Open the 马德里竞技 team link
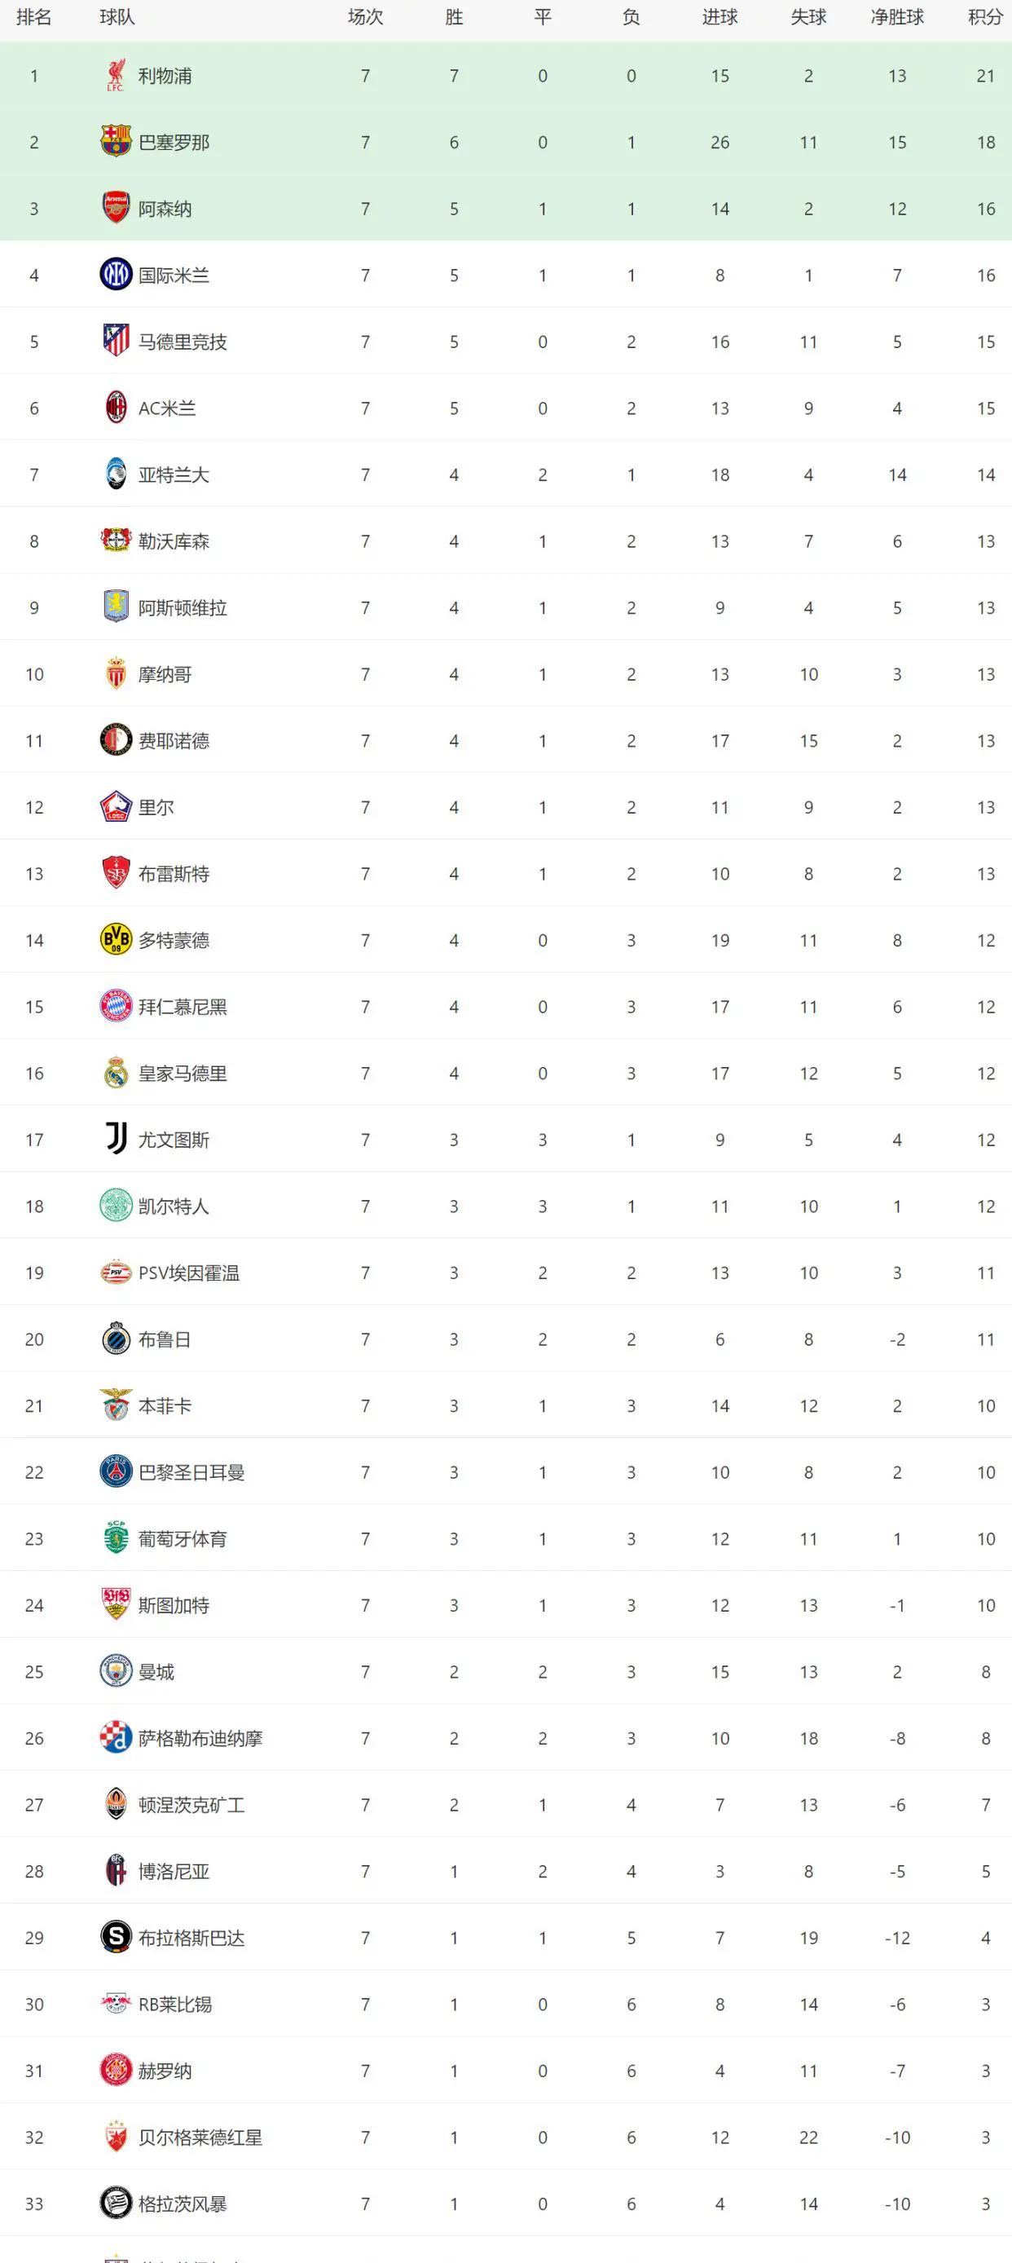The image size is (1012, 2263). pyautogui.click(x=183, y=342)
